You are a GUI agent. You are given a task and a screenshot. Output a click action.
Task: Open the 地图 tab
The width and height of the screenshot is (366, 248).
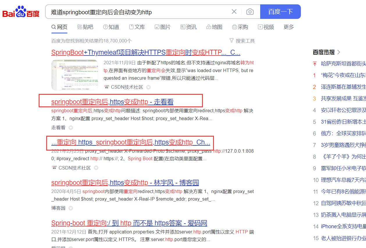[x=214, y=27]
